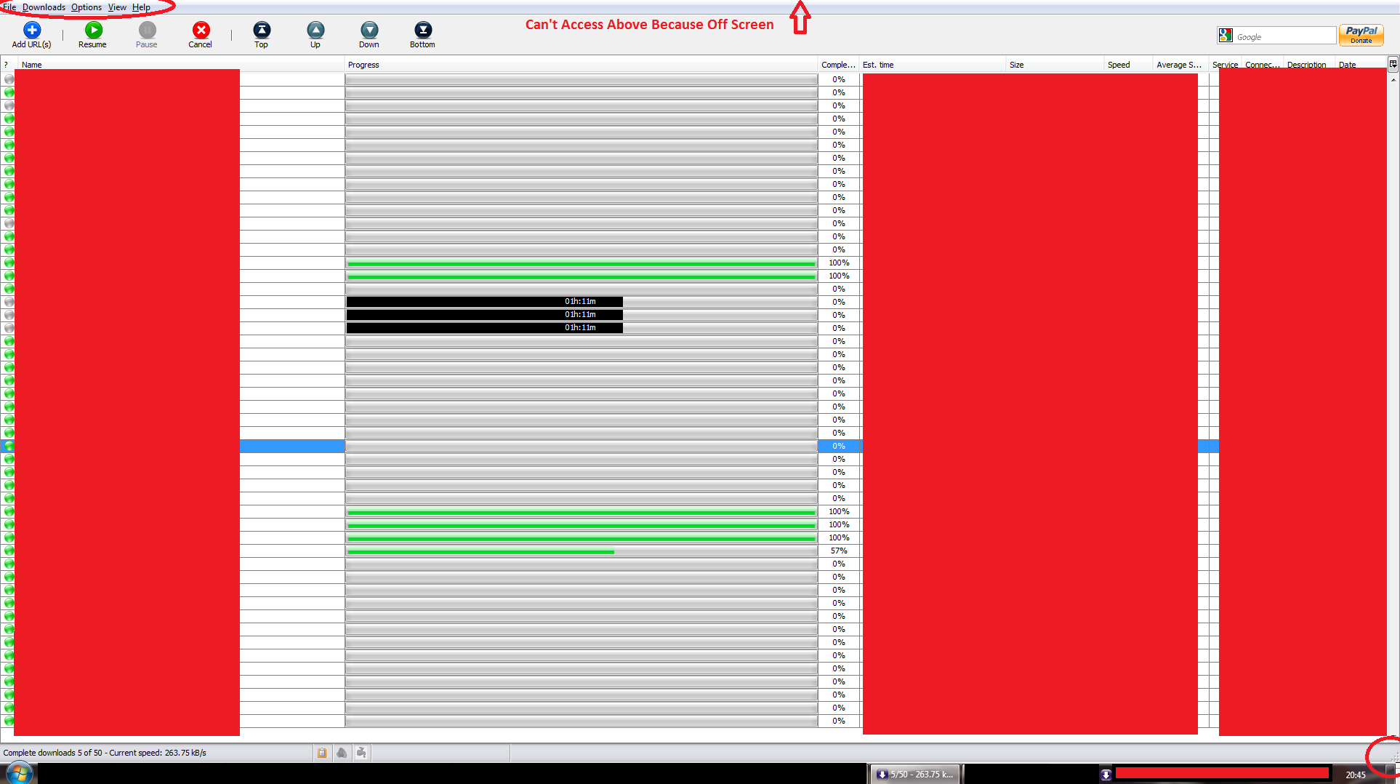Click the PayPal Donate button

[x=1361, y=35]
